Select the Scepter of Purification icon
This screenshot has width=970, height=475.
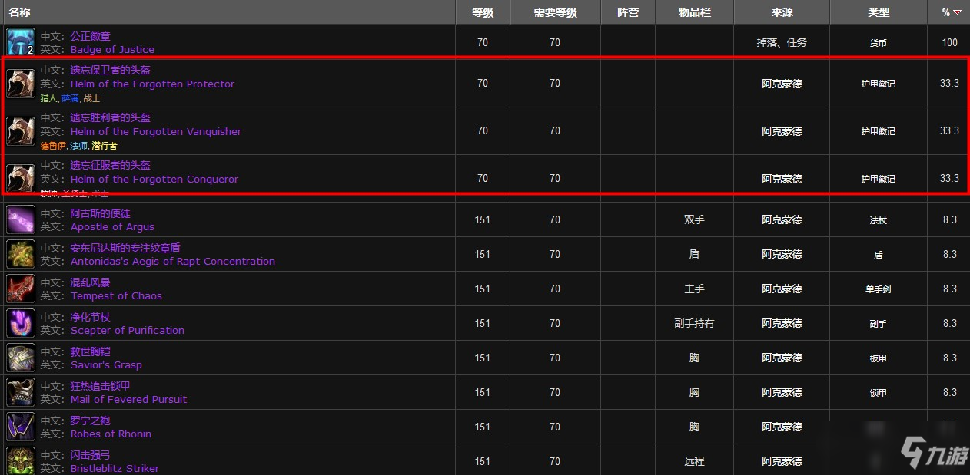(x=21, y=323)
